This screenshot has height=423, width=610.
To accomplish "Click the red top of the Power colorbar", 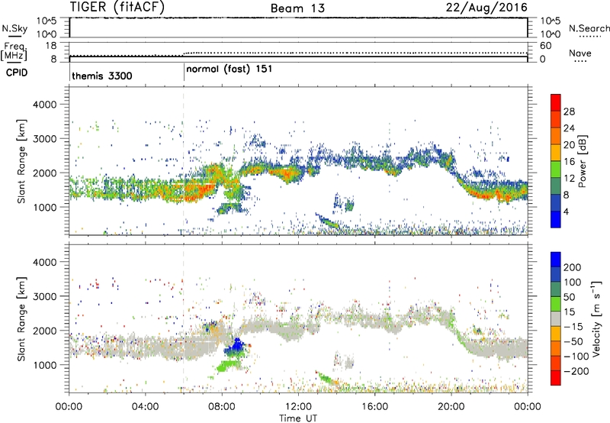I will click(x=556, y=102).
